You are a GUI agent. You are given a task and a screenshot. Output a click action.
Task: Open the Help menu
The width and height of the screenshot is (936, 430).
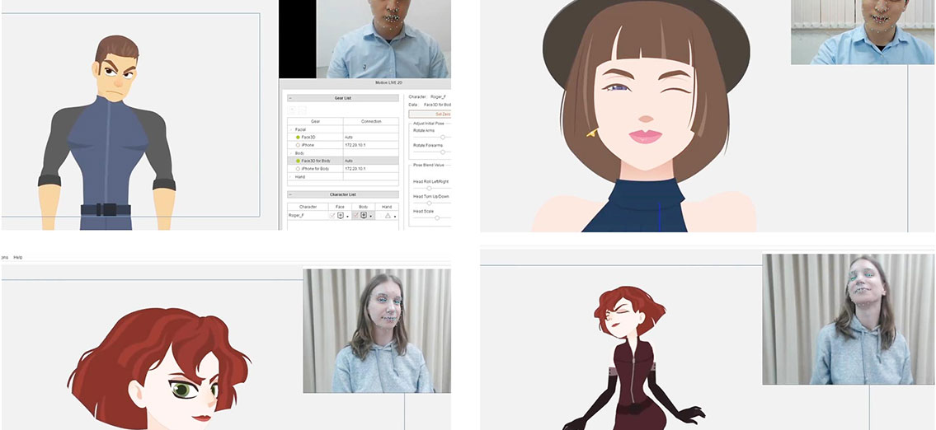point(18,257)
